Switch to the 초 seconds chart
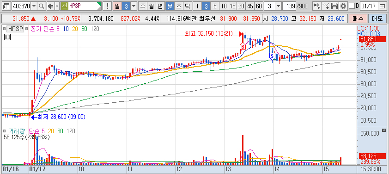This screenshot has height=174, width=389. tap(179, 6)
